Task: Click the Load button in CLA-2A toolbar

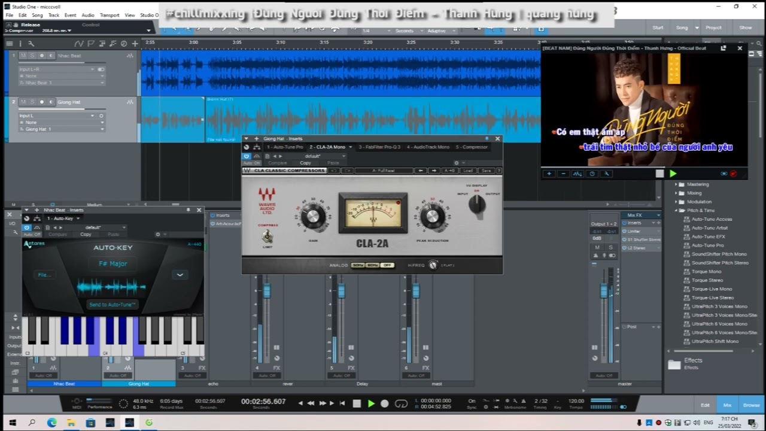Action: 467,171
